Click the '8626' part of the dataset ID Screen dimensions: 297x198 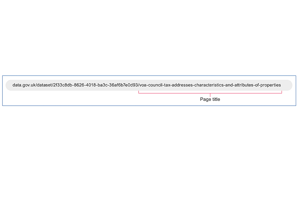(79, 85)
